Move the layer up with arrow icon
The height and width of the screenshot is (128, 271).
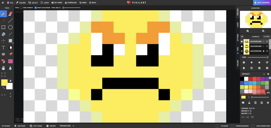pyautogui.click(x=251, y=63)
